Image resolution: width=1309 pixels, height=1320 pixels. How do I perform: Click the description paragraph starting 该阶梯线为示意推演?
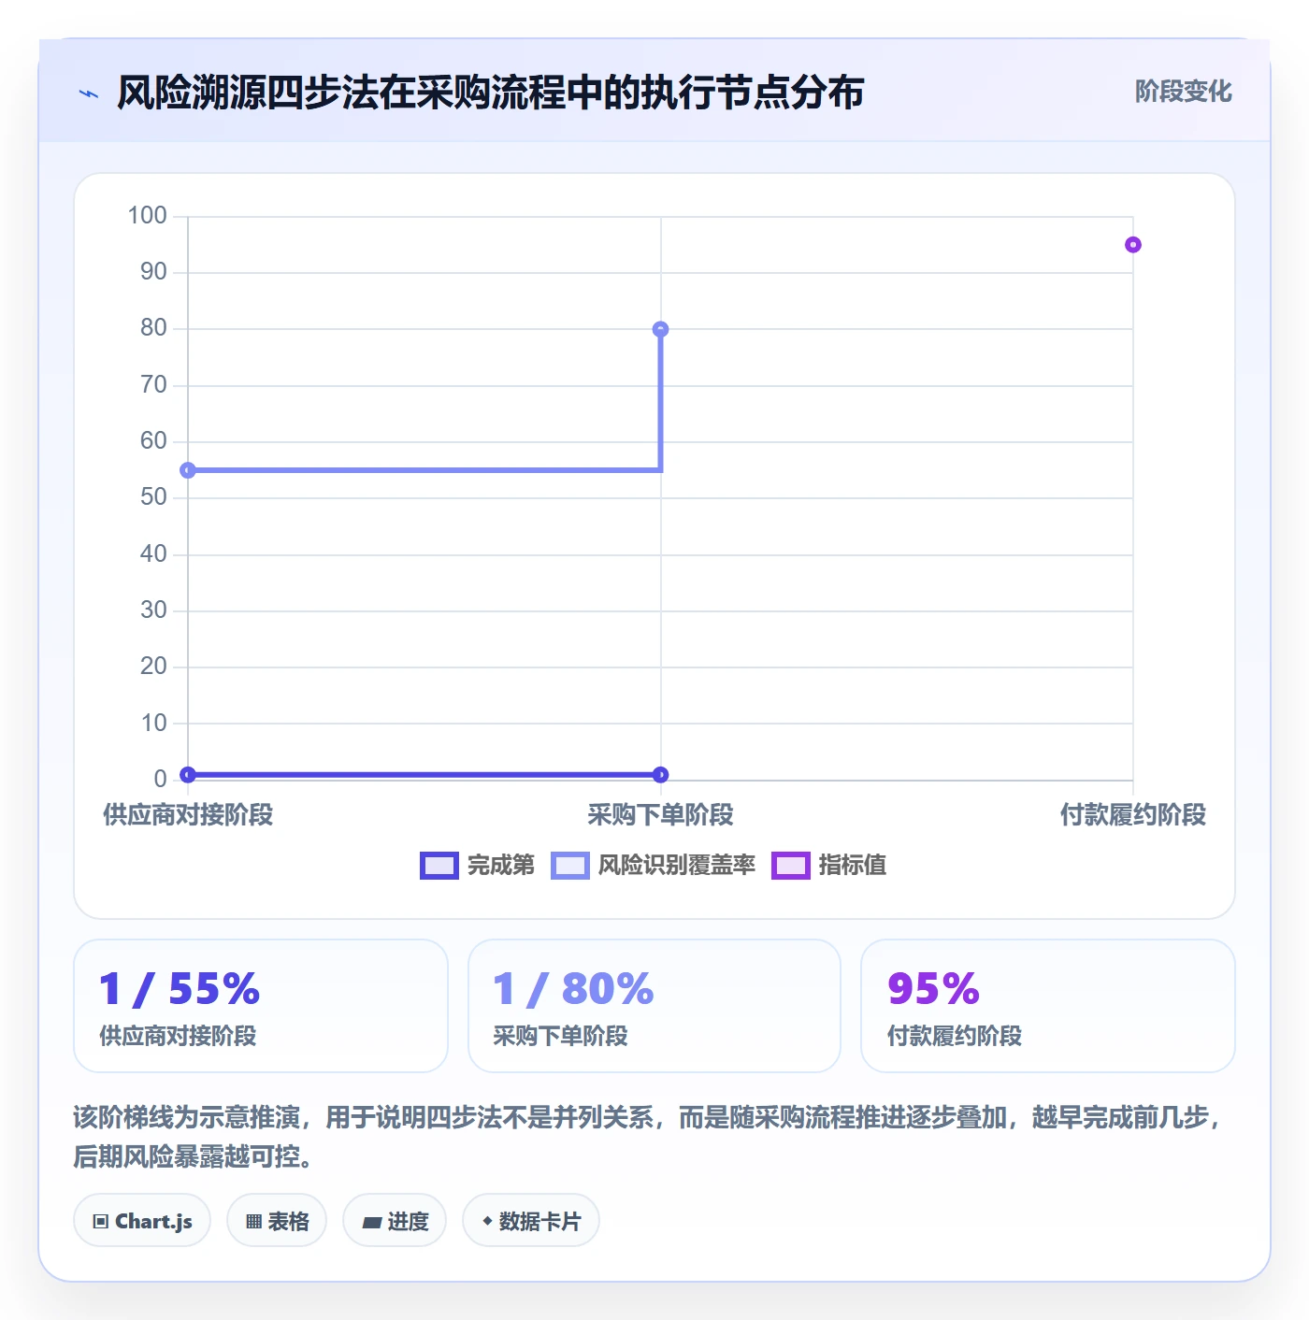649,1137
